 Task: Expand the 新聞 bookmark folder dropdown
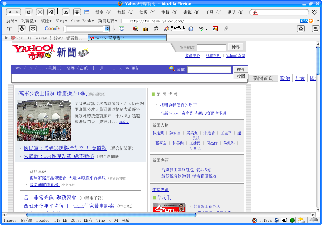tap(12, 21)
